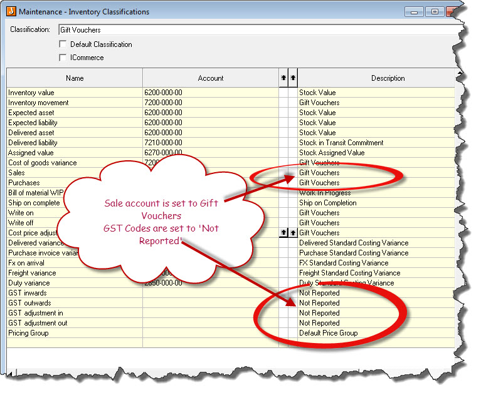Click Delivered Standard Costing Variance description
This screenshot has width=481, height=395.
(354, 243)
